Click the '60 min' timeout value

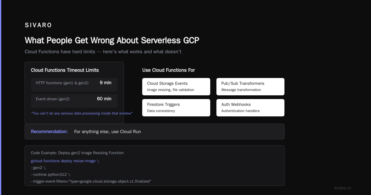pos(104,99)
